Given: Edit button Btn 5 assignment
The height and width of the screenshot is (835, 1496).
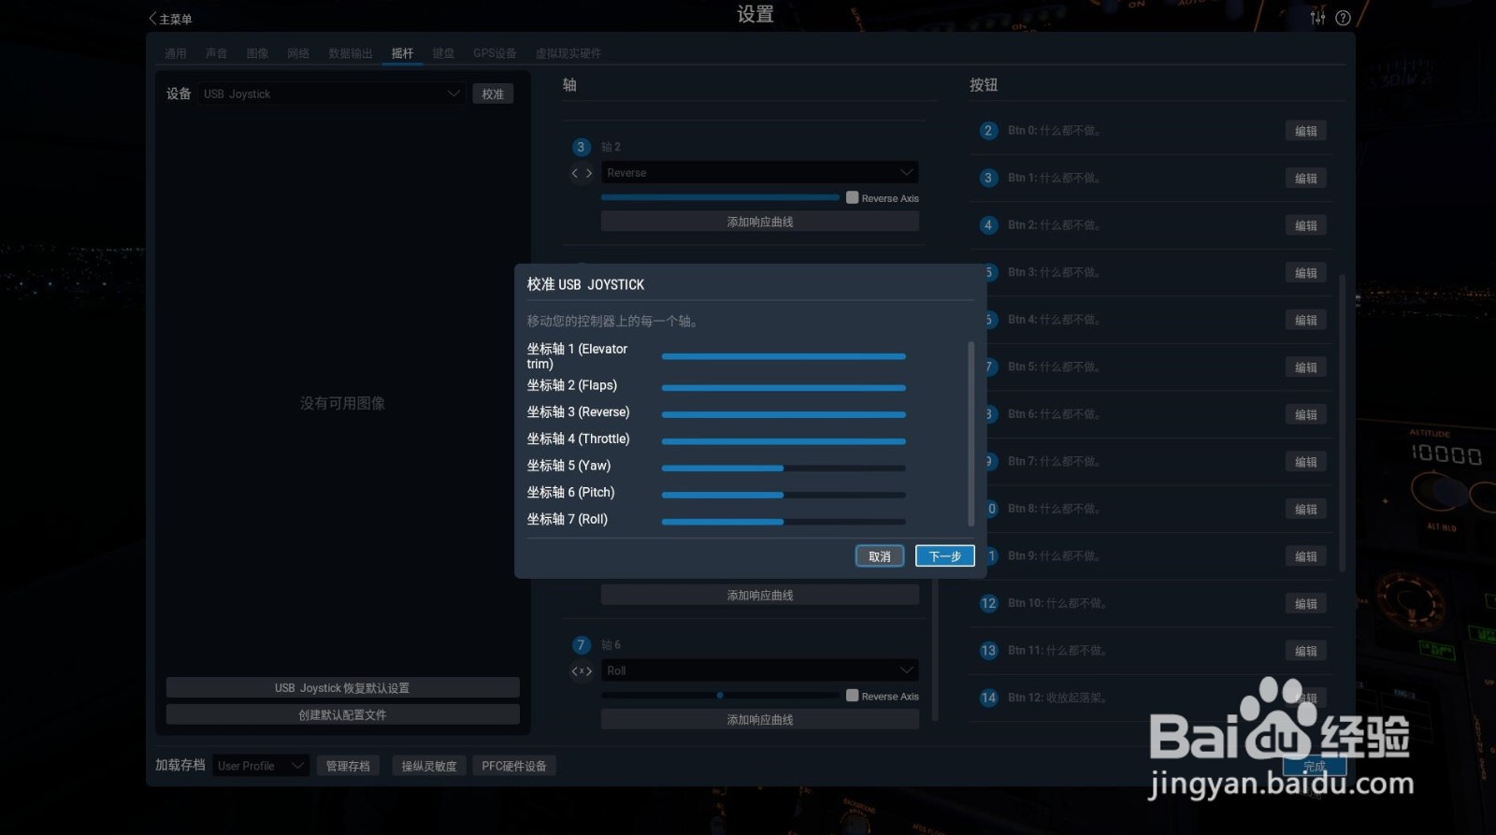Looking at the screenshot, I should click(x=1305, y=367).
